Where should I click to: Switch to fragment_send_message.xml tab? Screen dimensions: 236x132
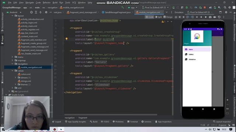pos(82,12)
